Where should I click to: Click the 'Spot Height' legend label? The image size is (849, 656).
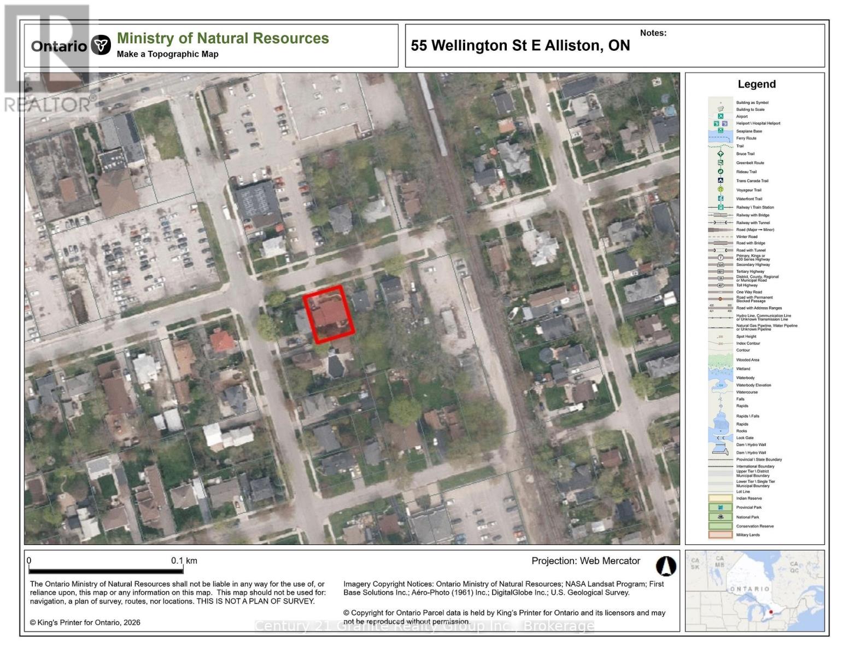tap(746, 336)
